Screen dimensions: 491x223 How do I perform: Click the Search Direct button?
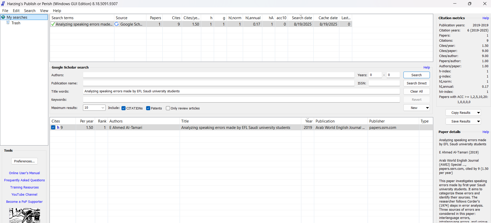417,83
